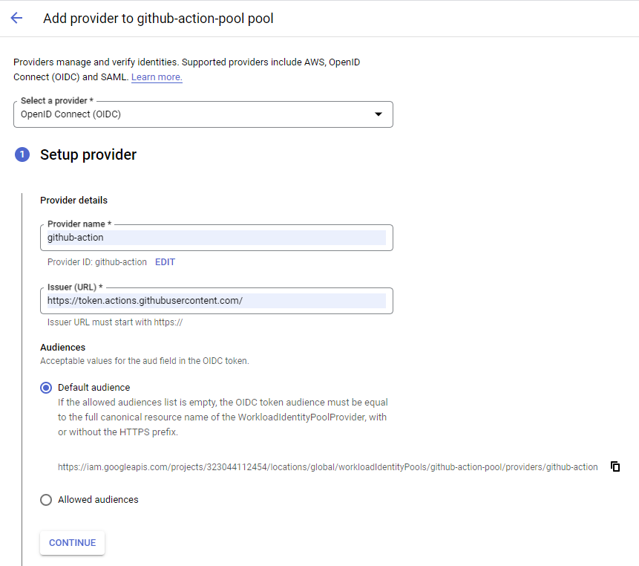Focus the Provider name input field

[x=217, y=238]
